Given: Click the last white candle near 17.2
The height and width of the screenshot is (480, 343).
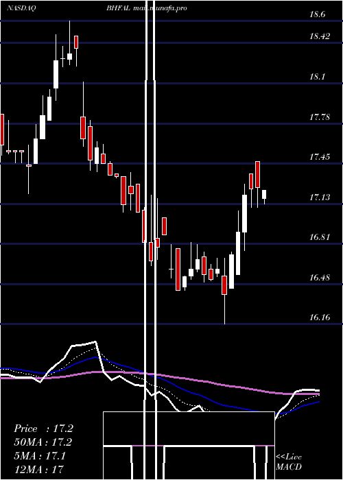Looking at the screenshot, I should pyautogui.click(x=264, y=194).
